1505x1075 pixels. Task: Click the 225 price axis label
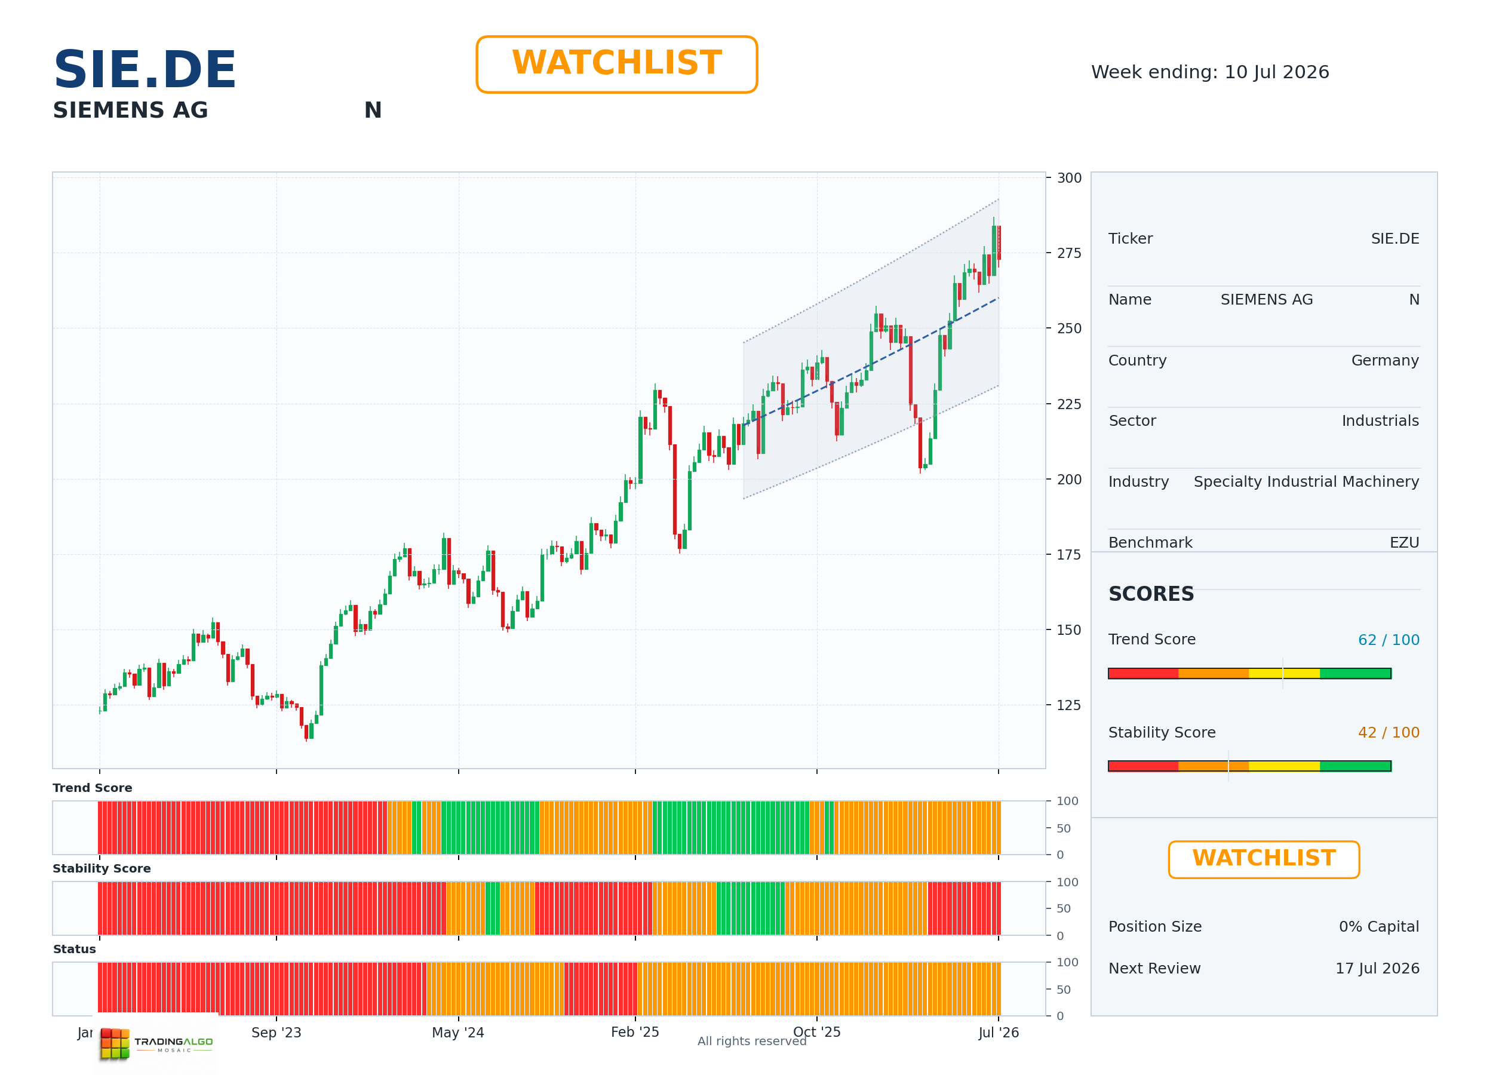point(1069,404)
